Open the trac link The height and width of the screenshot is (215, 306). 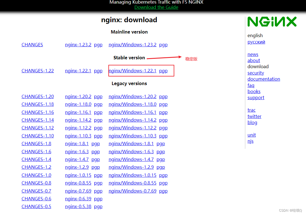(x=251, y=110)
